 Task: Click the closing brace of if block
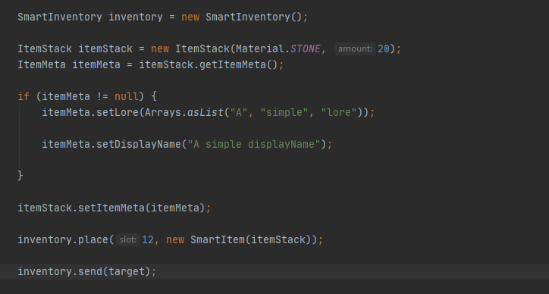(x=20, y=175)
